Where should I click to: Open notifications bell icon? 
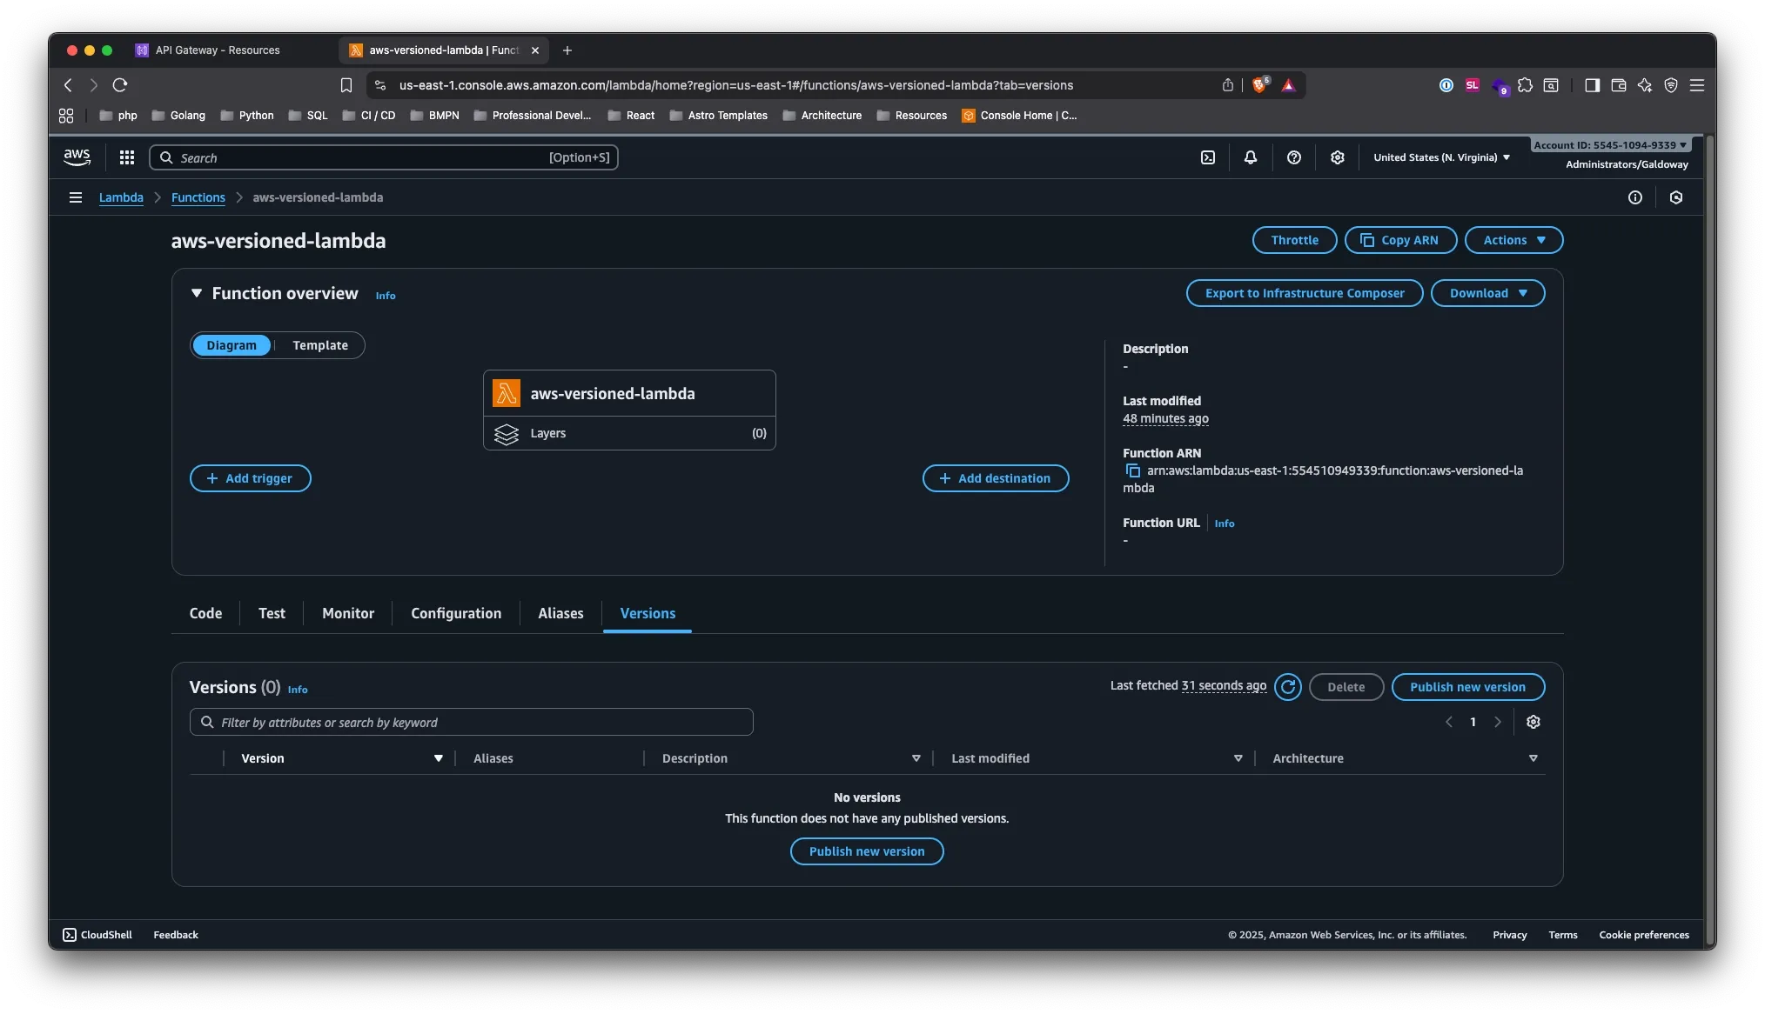[1251, 157]
